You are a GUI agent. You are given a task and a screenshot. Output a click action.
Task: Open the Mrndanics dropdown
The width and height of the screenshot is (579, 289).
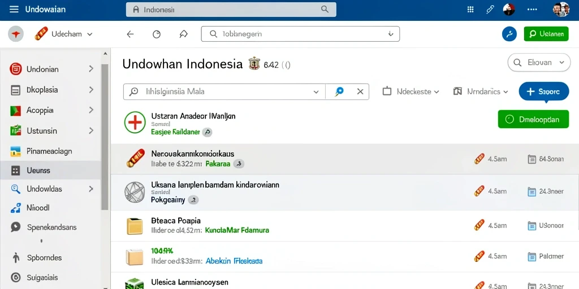click(481, 91)
